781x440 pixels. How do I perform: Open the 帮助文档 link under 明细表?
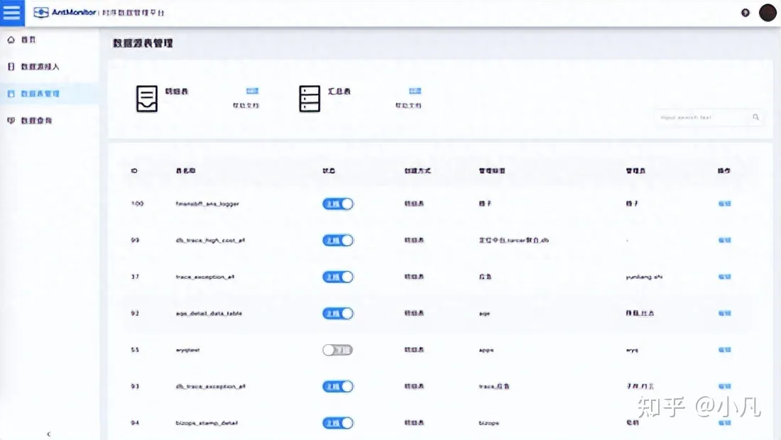[246, 106]
